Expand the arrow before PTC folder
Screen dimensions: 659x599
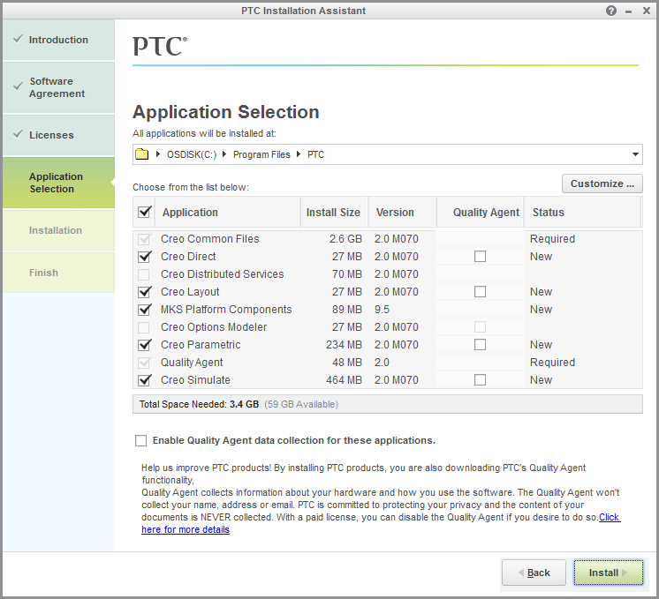point(299,154)
